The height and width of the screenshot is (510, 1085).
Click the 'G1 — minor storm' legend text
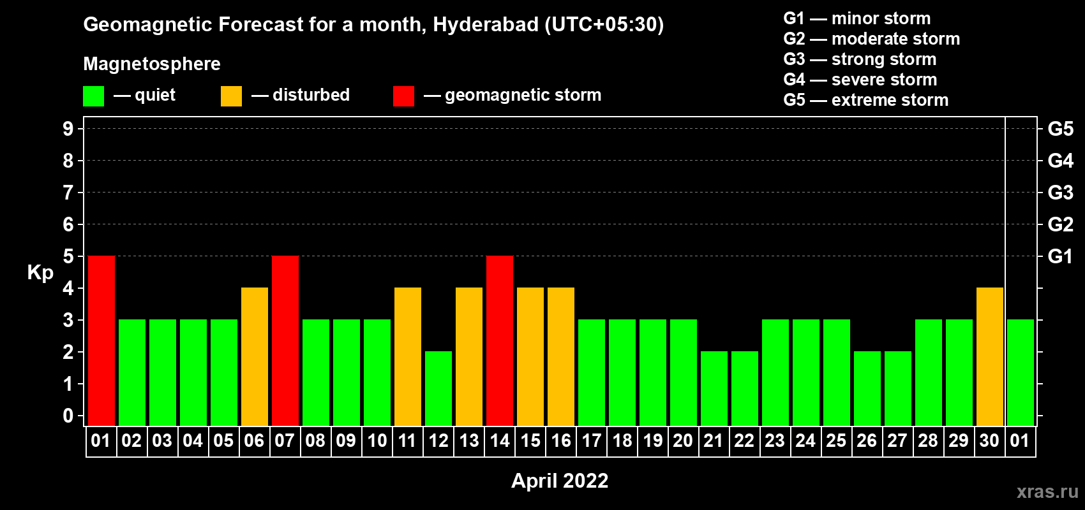pyautogui.click(x=857, y=18)
